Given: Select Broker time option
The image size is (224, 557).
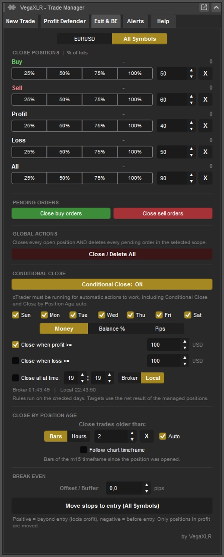Looking at the screenshot, I should [130, 378].
